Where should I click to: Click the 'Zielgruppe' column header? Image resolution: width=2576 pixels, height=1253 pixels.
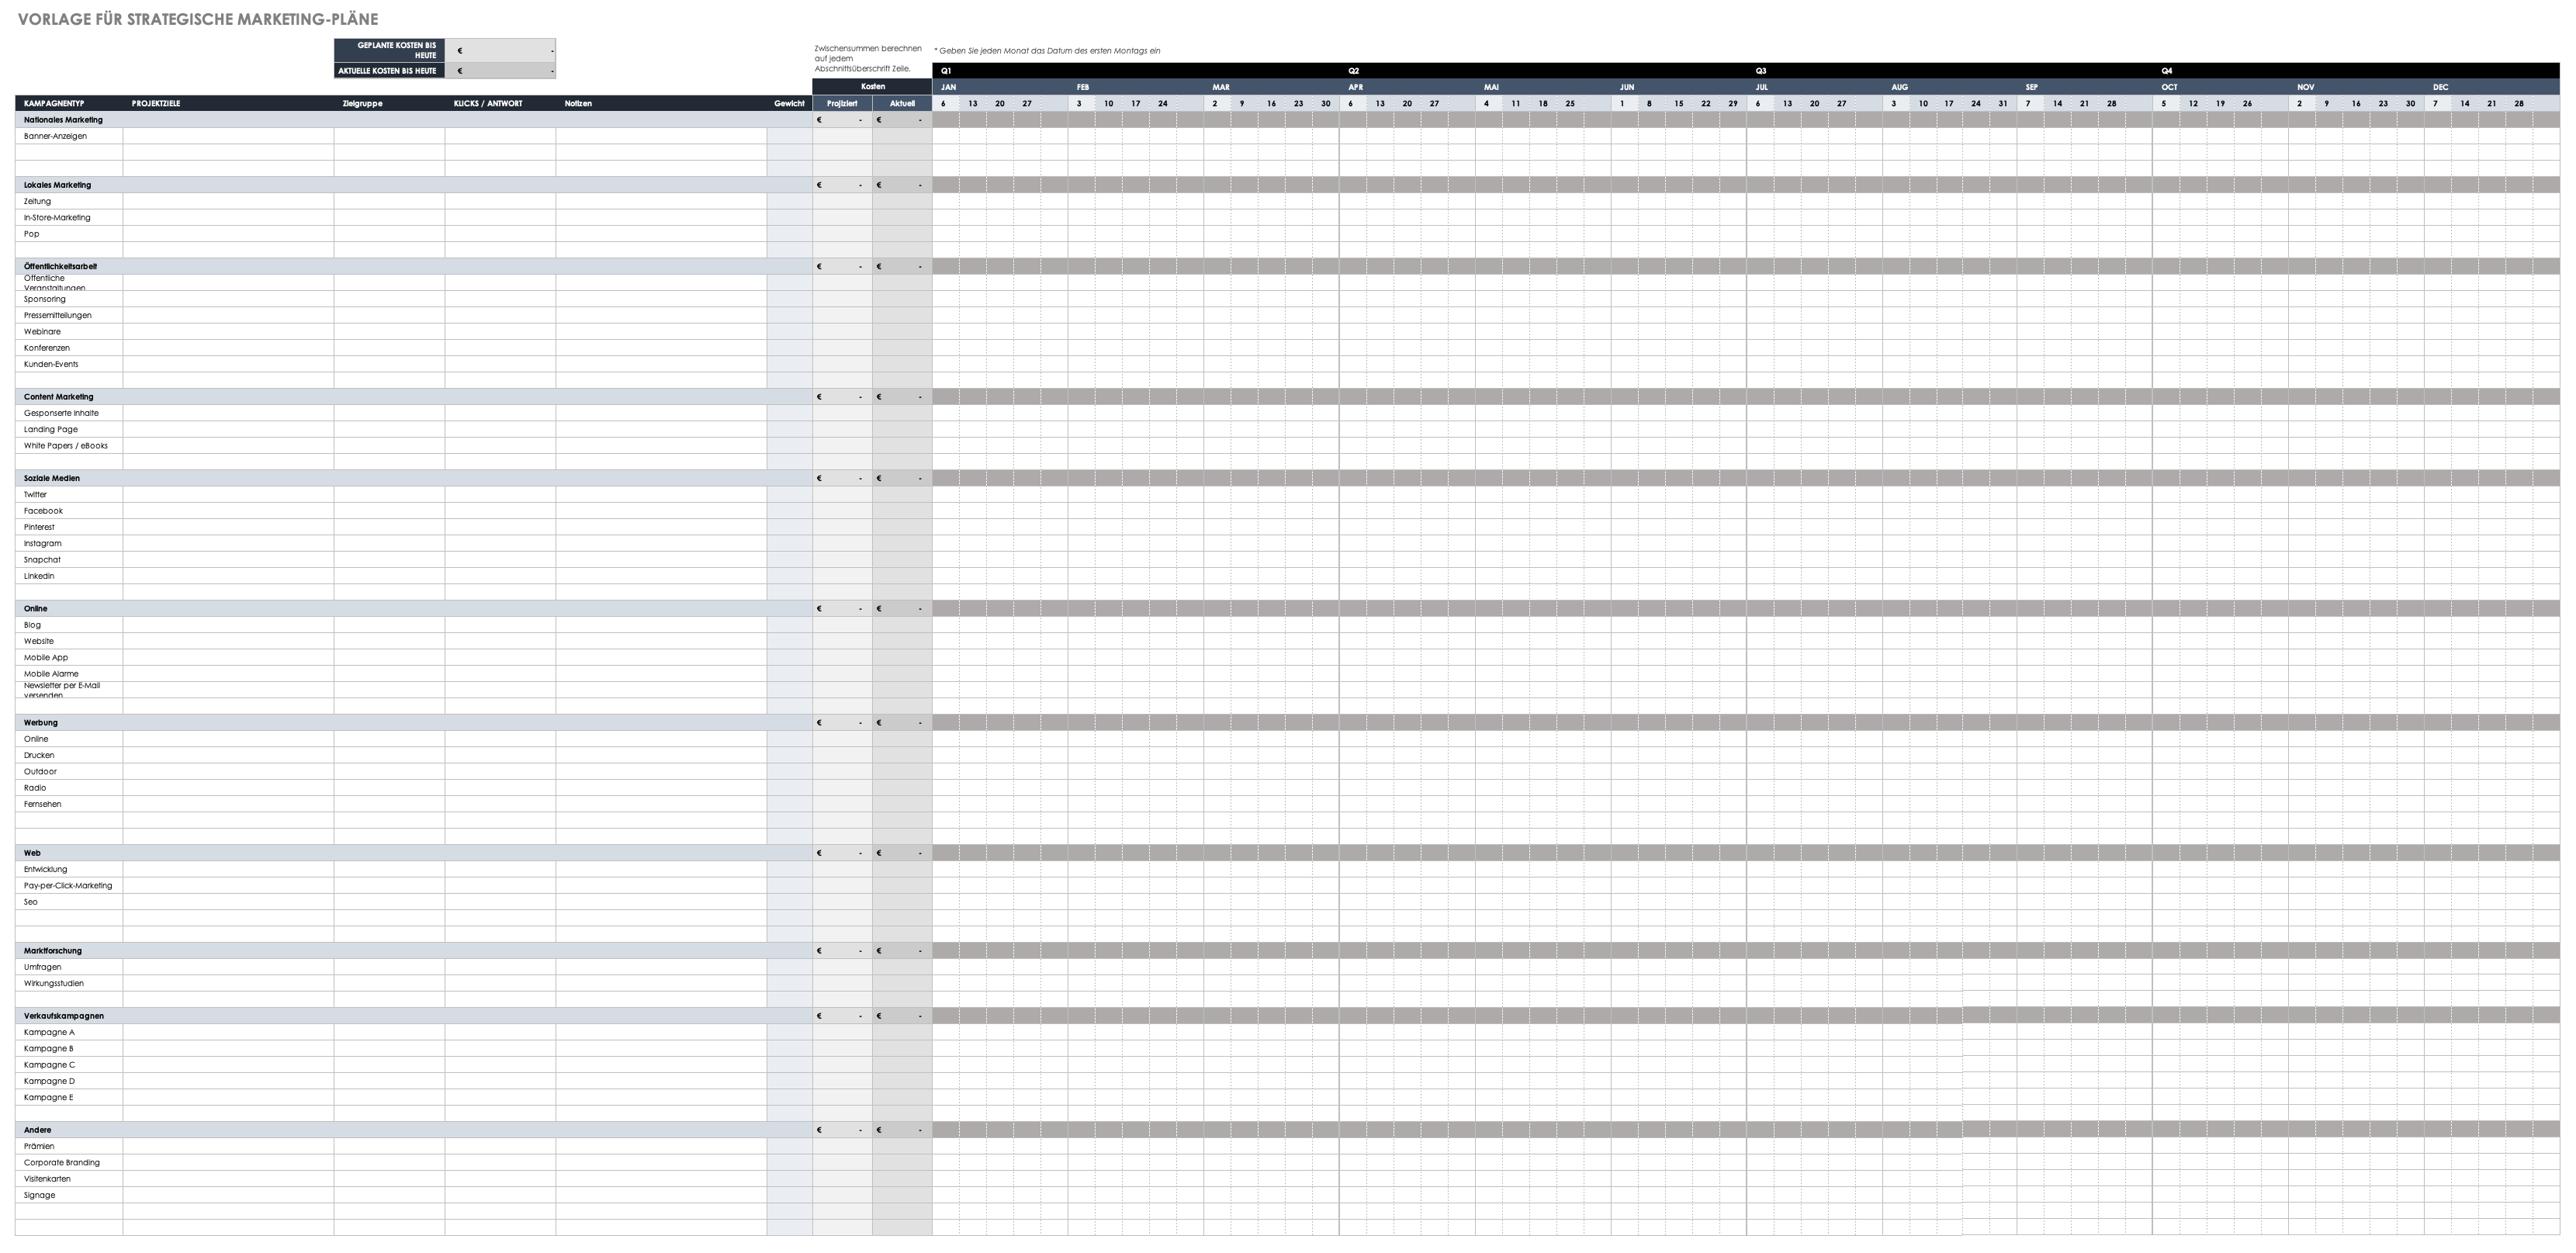(x=389, y=103)
